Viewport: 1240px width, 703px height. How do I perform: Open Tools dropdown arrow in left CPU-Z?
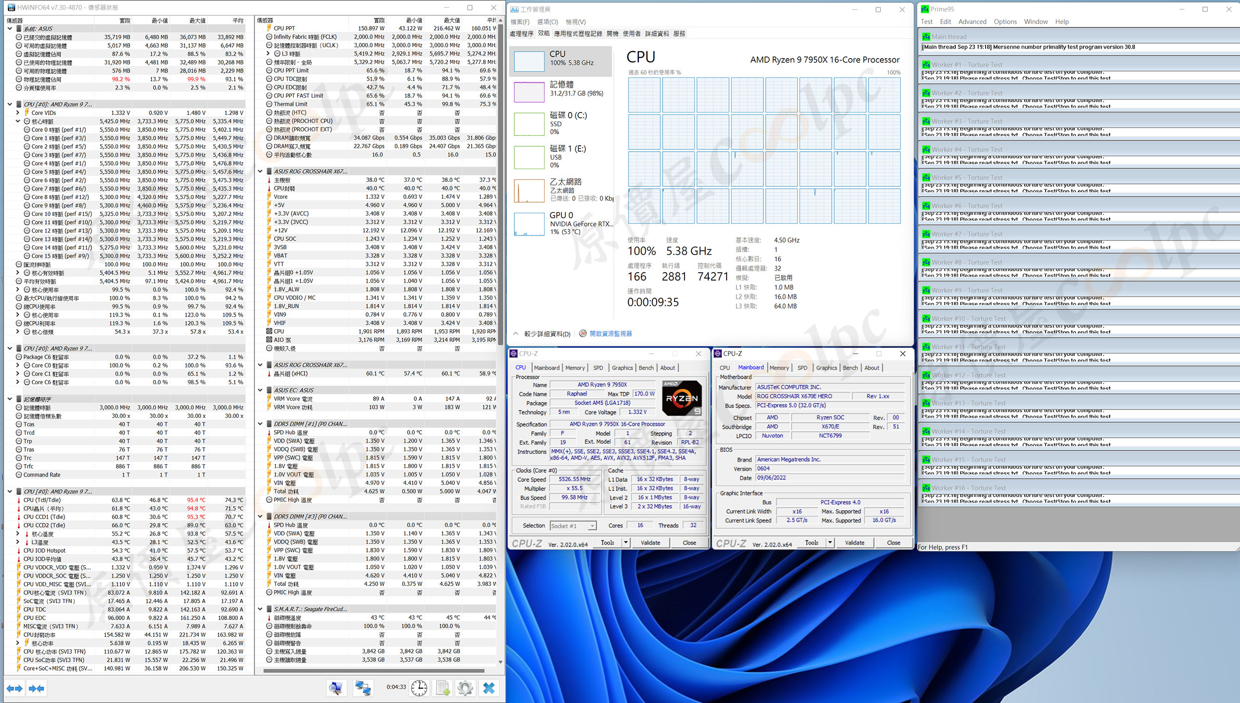click(x=626, y=543)
